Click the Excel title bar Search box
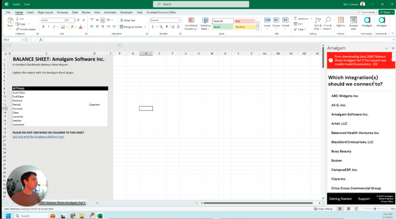Screen dimensions: 396x219 201,4
